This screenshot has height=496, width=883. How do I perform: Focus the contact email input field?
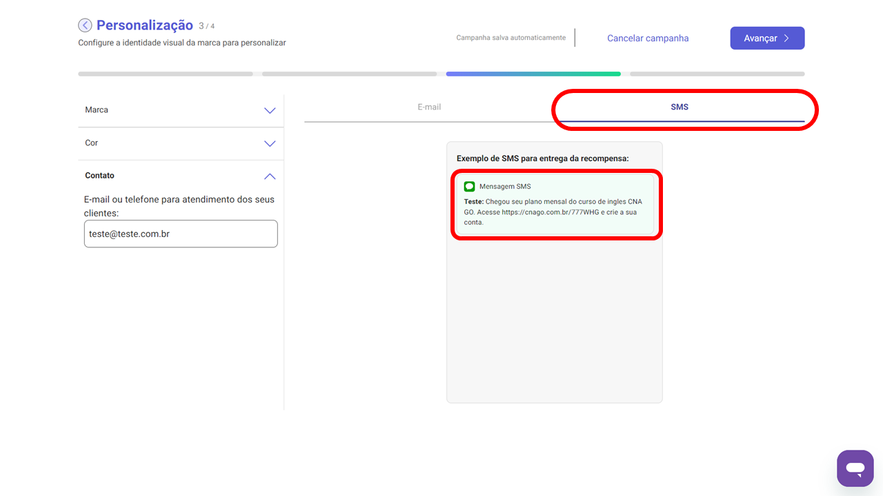pos(181,234)
